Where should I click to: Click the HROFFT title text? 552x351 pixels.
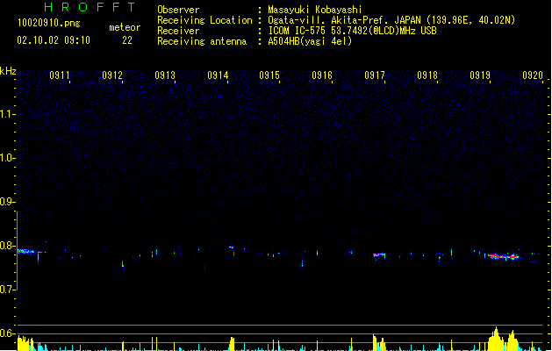pos(90,7)
